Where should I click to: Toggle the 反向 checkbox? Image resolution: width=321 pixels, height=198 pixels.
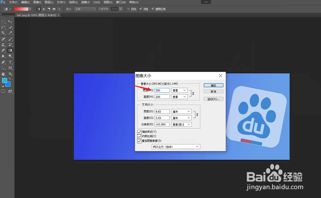coord(128,9)
